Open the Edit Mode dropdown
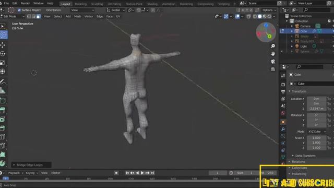Screen dimensions: 334x188 [13, 16]
